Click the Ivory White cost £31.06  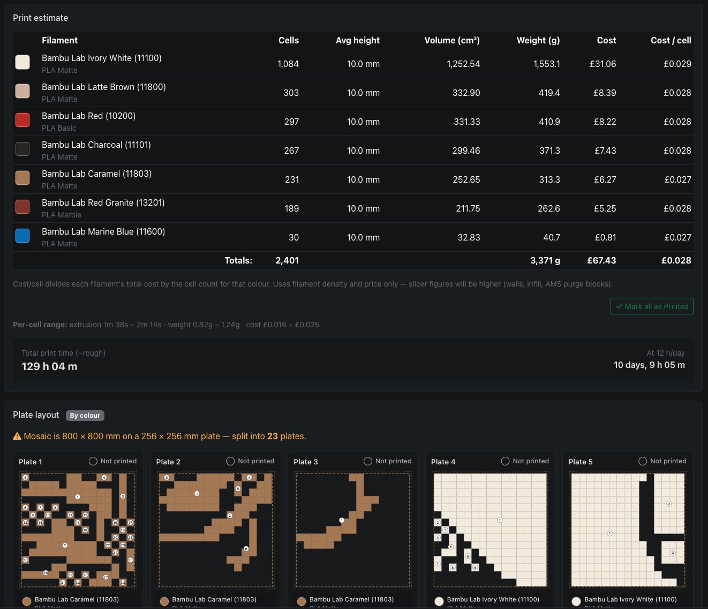coord(603,64)
